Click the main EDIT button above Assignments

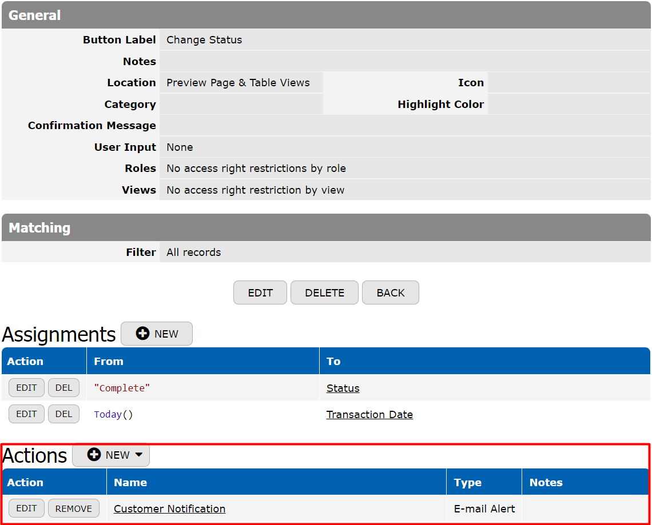260,293
